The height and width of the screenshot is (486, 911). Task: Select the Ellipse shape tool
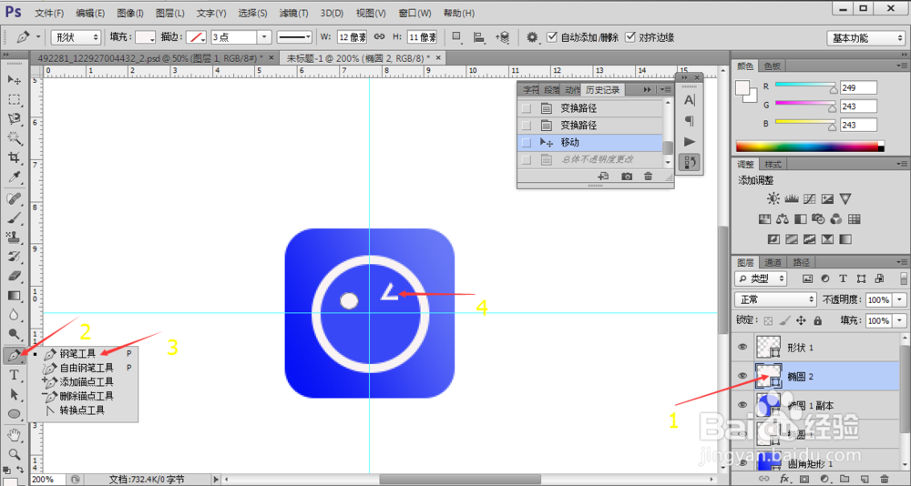[x=15, y=413]
